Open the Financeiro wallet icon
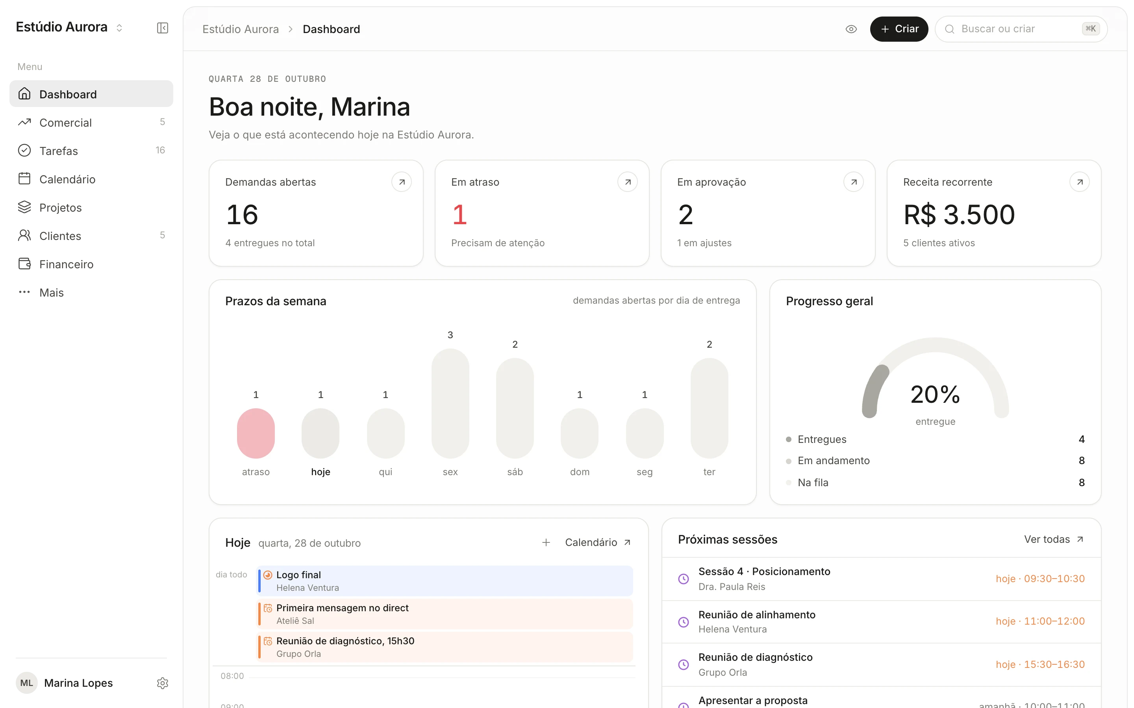1134x708 pixels. [24, 264]
